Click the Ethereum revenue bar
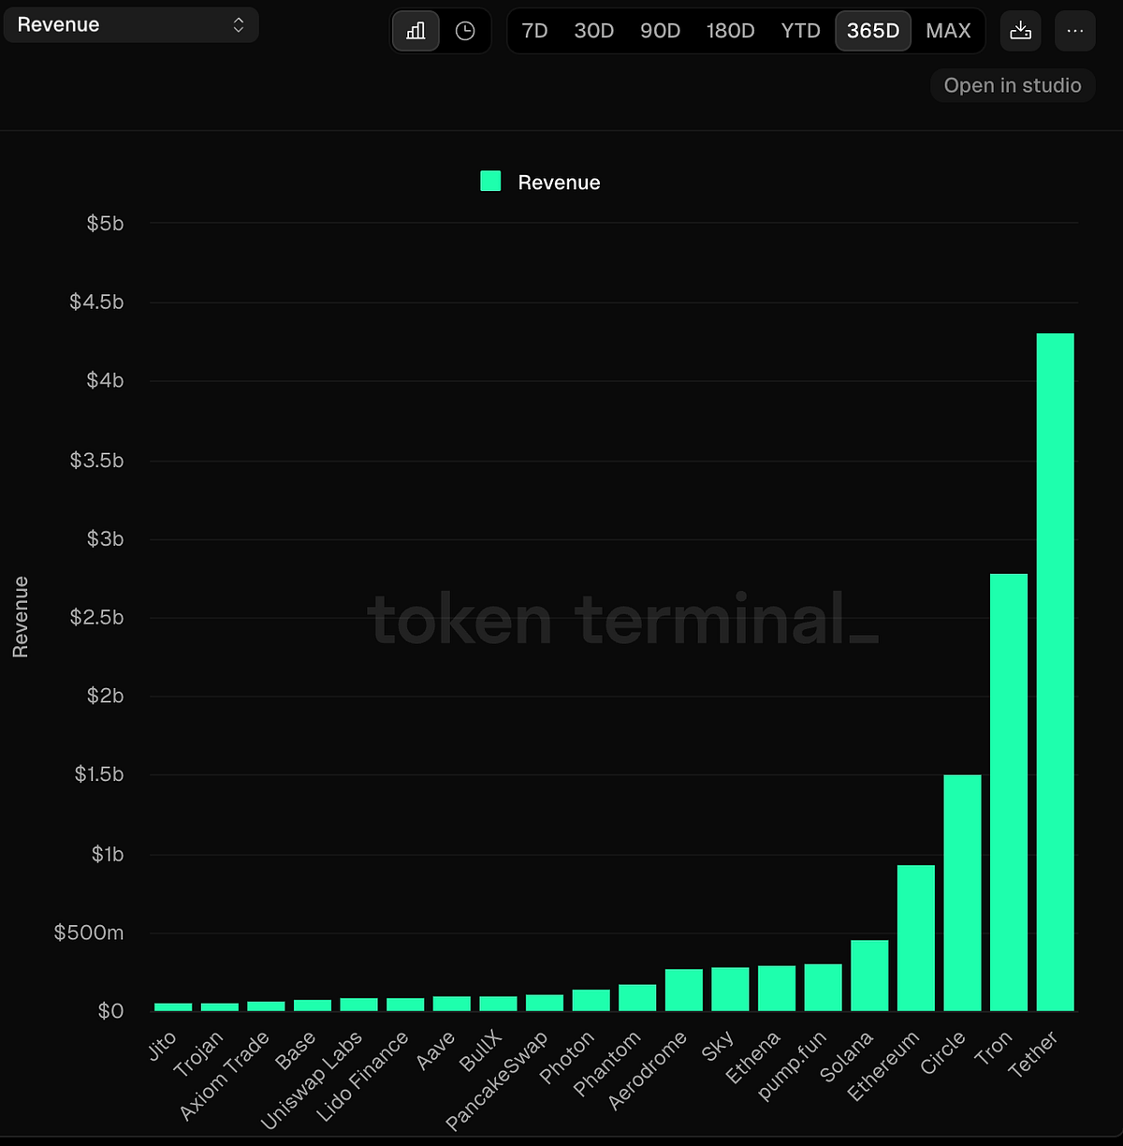Image resolution: width=1123 pixels, height=1146 pixels. [916, 938]
